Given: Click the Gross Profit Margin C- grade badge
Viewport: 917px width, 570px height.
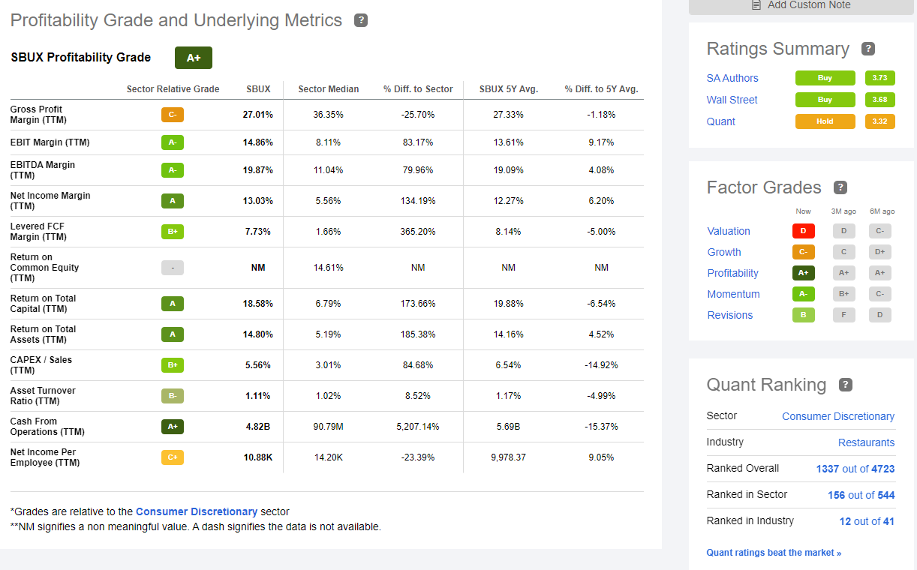Looking at the screenshot, I should coord(173,115).
